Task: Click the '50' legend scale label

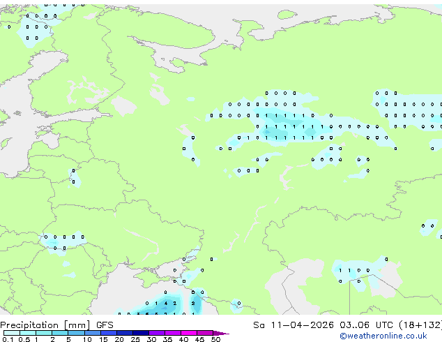Action: pyautogui.click(x=215, y=339)
